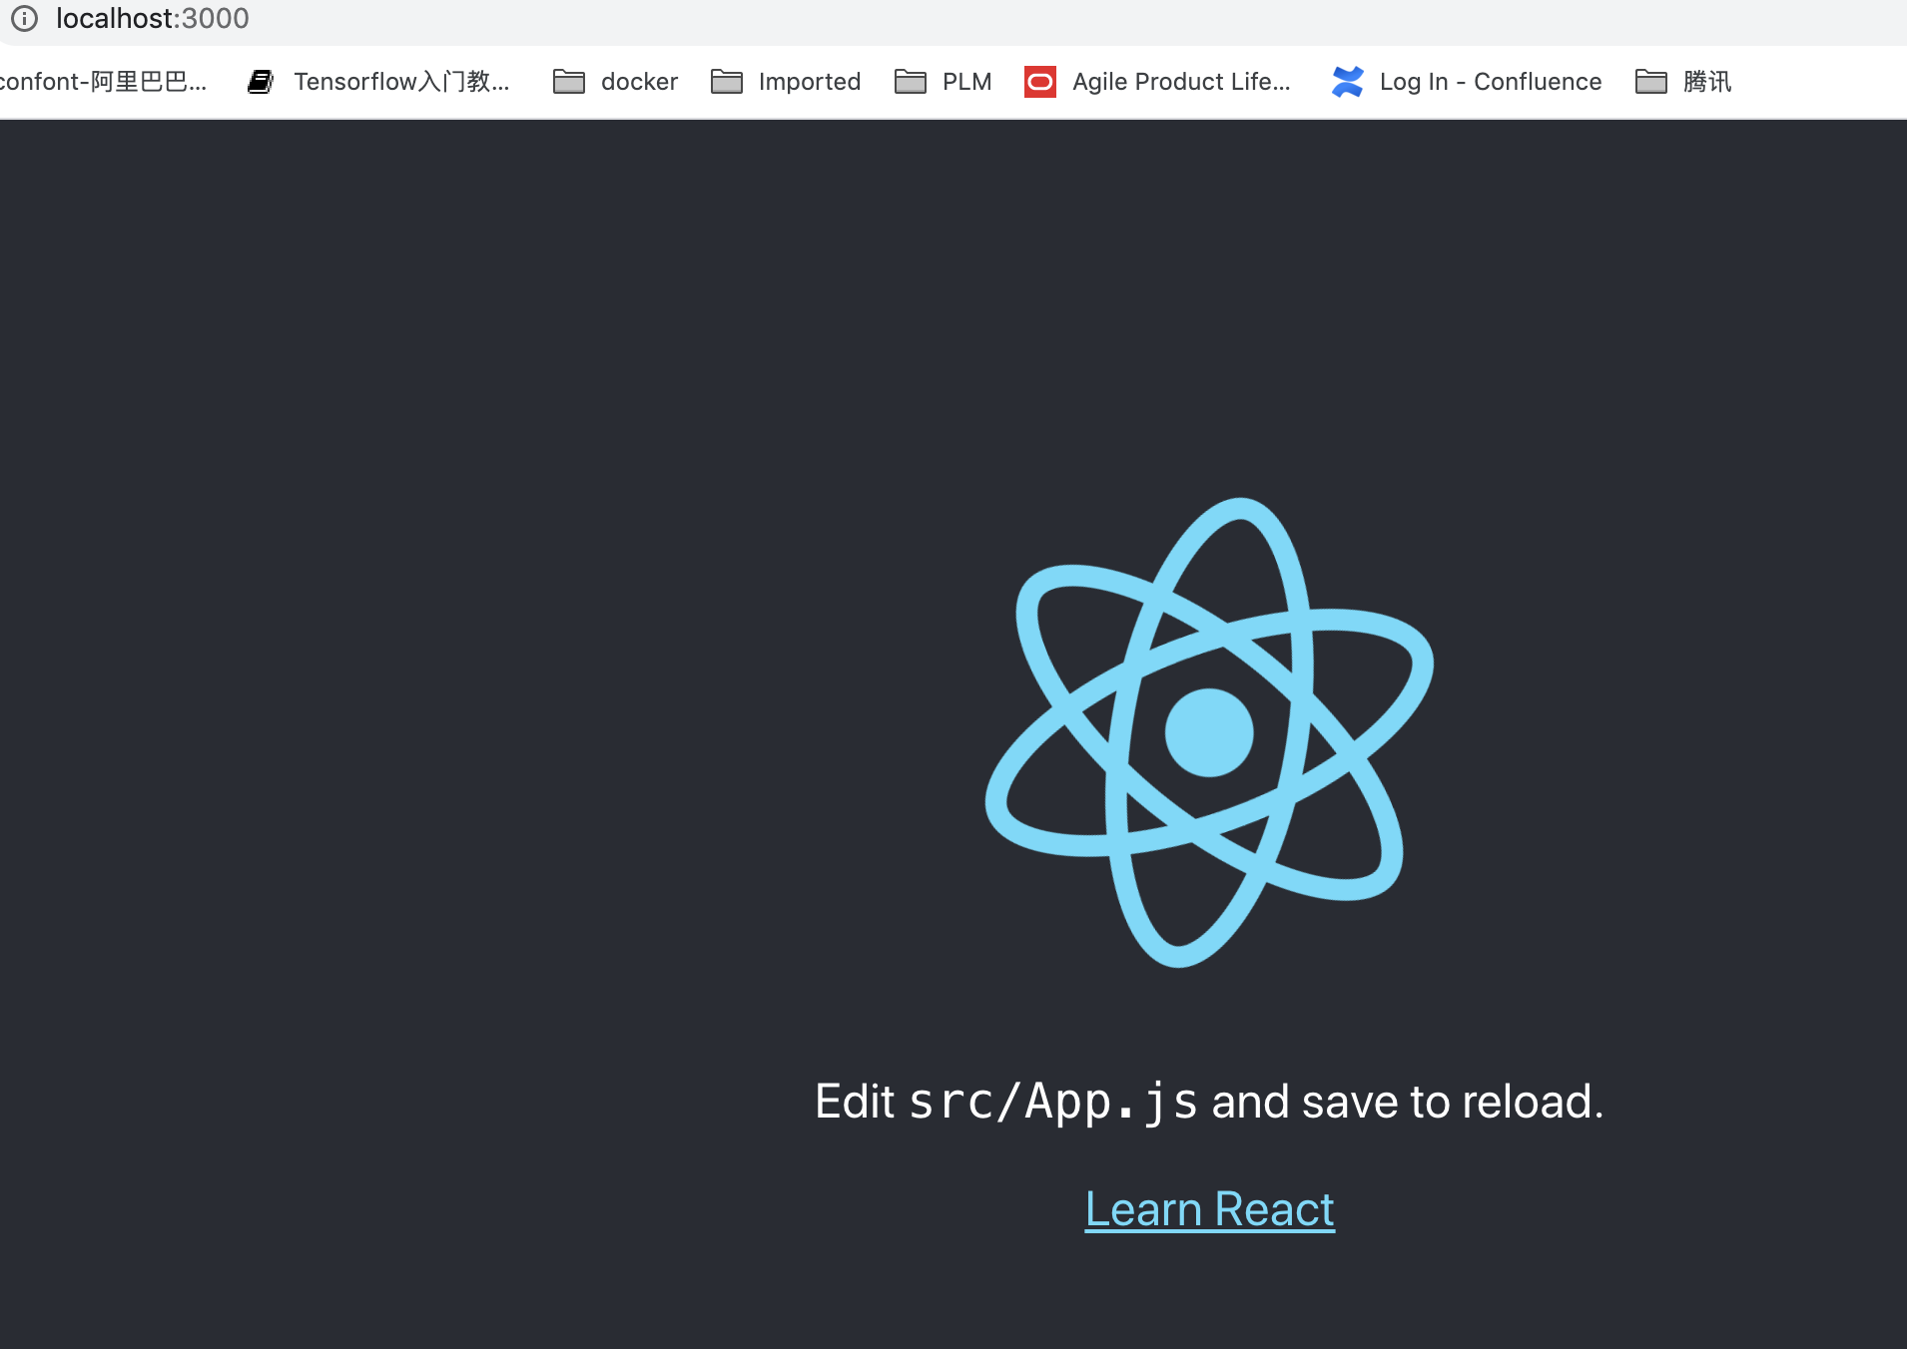Open the Agile Product Life bookmark text

click(x=1181, y=82)
